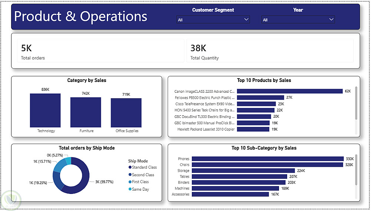The height and width of the screenshot is (211, 371).
Task: Click the Product & Operations page title
Action: [81, 16]
